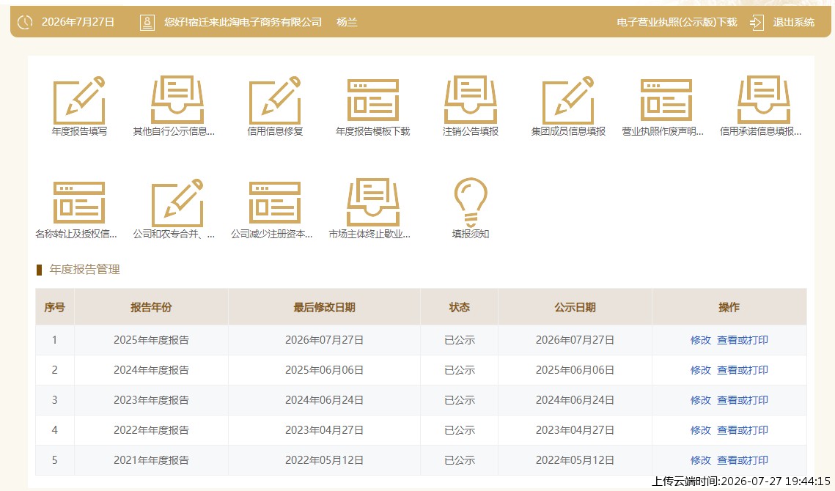835x491 pixels.
Task: Click publication date 2023年04月27日
Action: pyautogui.click(x=575, y=430)
